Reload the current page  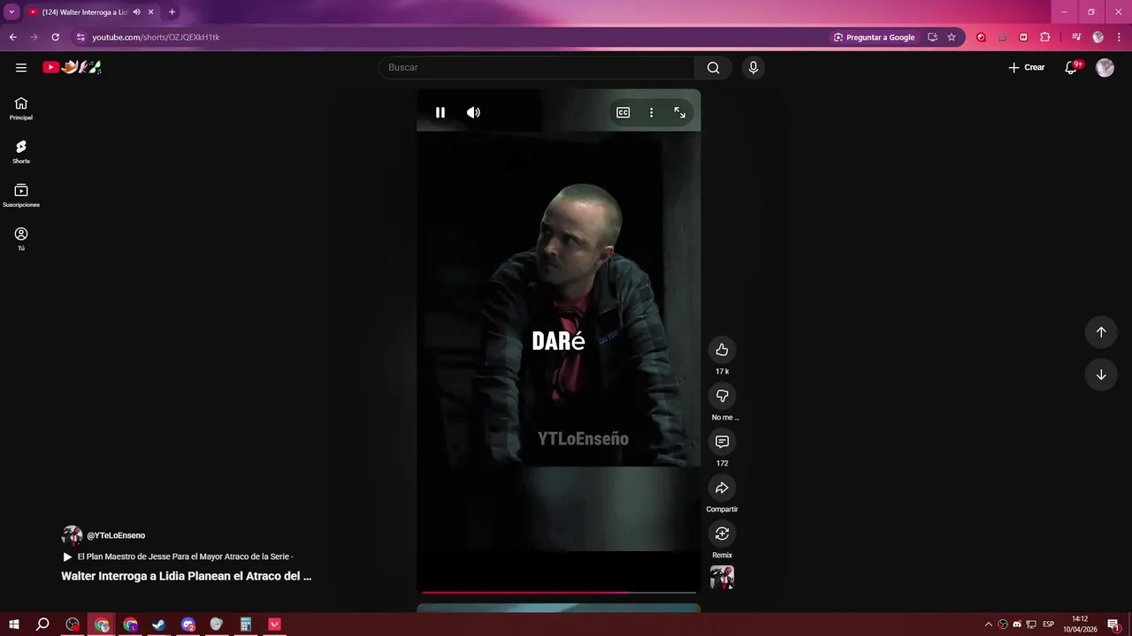pos(55,37)
